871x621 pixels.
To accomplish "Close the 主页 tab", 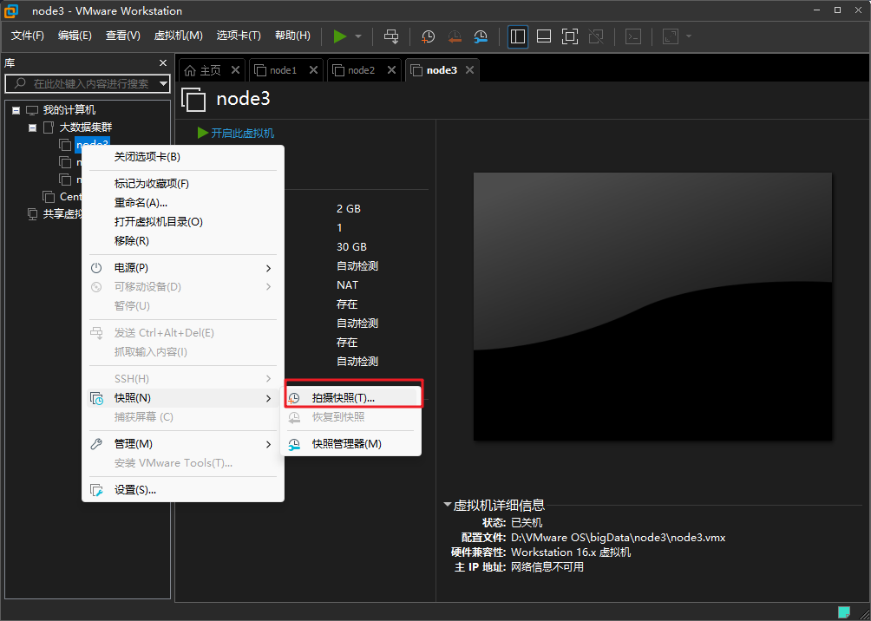I will 235,70.
